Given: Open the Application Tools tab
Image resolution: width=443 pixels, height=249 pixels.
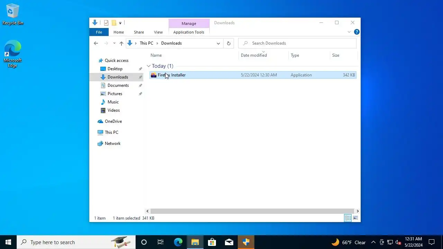Looking at the screenshot, I should tap(189, 32).
